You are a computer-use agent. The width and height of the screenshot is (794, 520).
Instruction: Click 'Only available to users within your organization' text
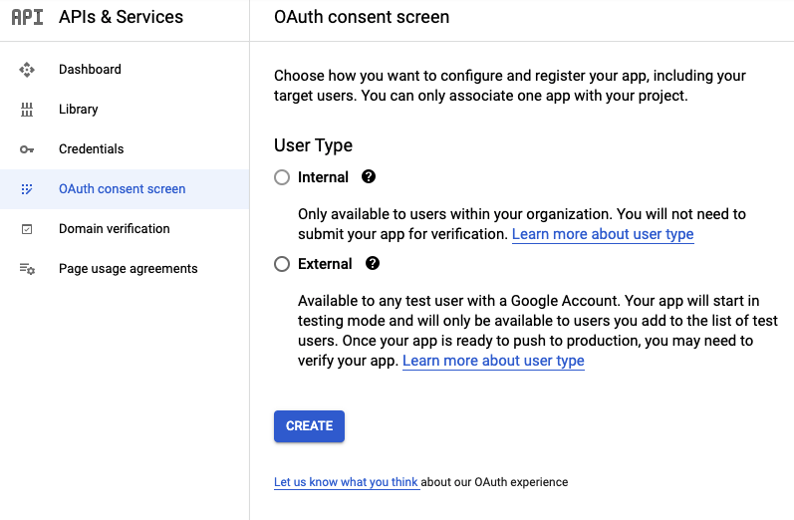pos(522,224)
